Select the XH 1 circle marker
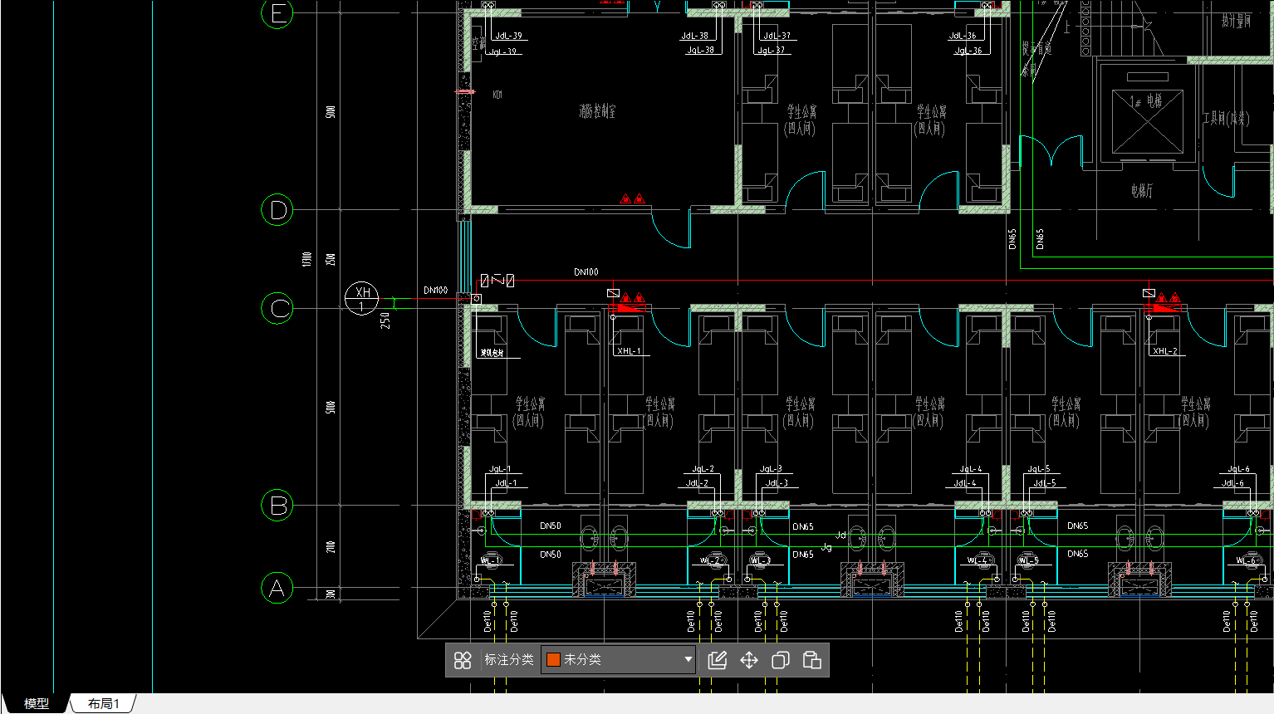Image resolution: width=1274 pixels, height=714 pixels. pyautogui.click(x=362, y=299)
